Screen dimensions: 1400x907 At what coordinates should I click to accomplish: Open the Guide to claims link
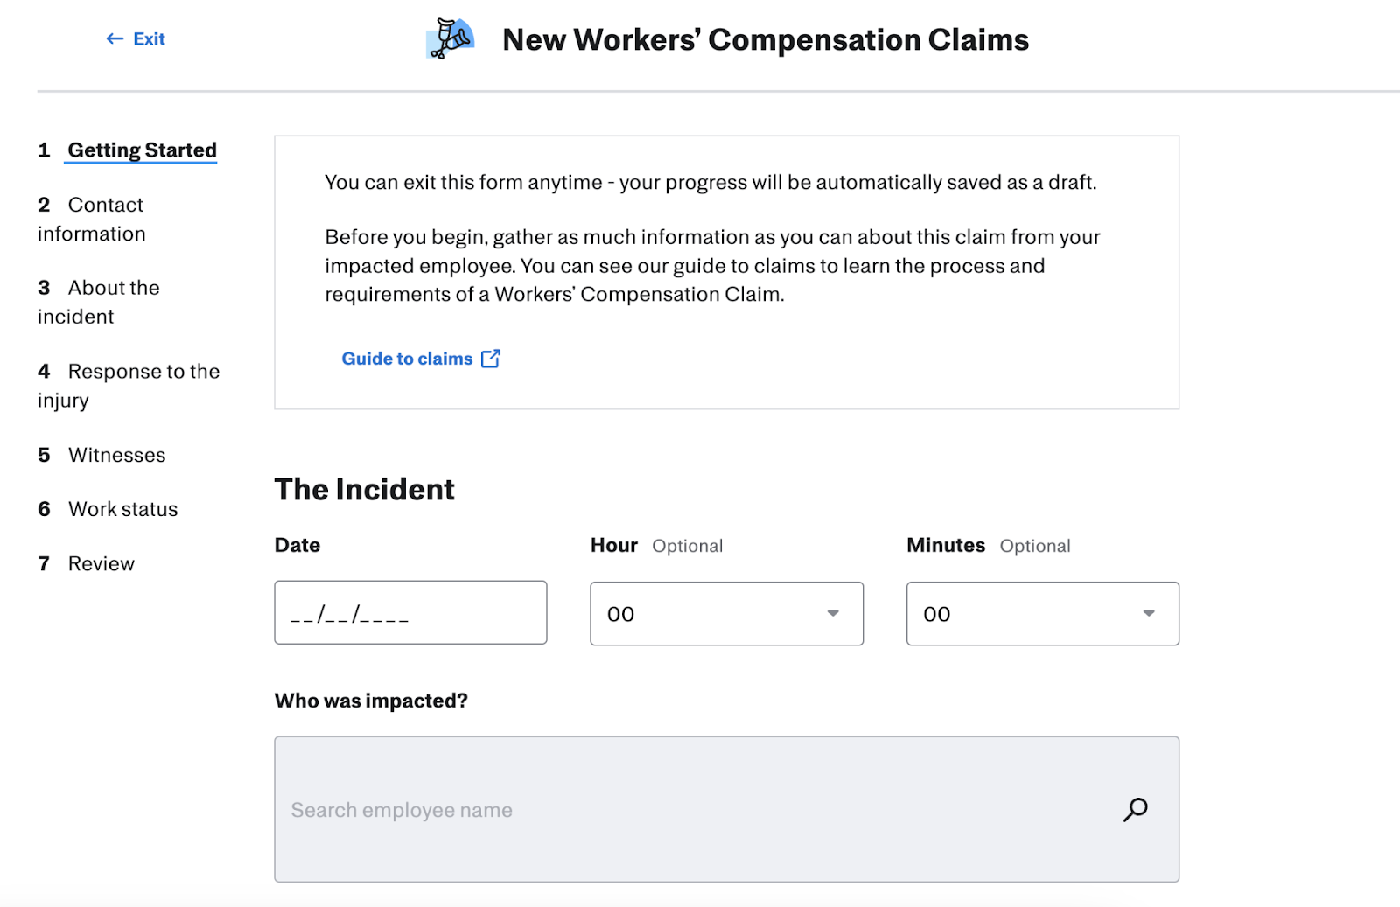point(407,359)
